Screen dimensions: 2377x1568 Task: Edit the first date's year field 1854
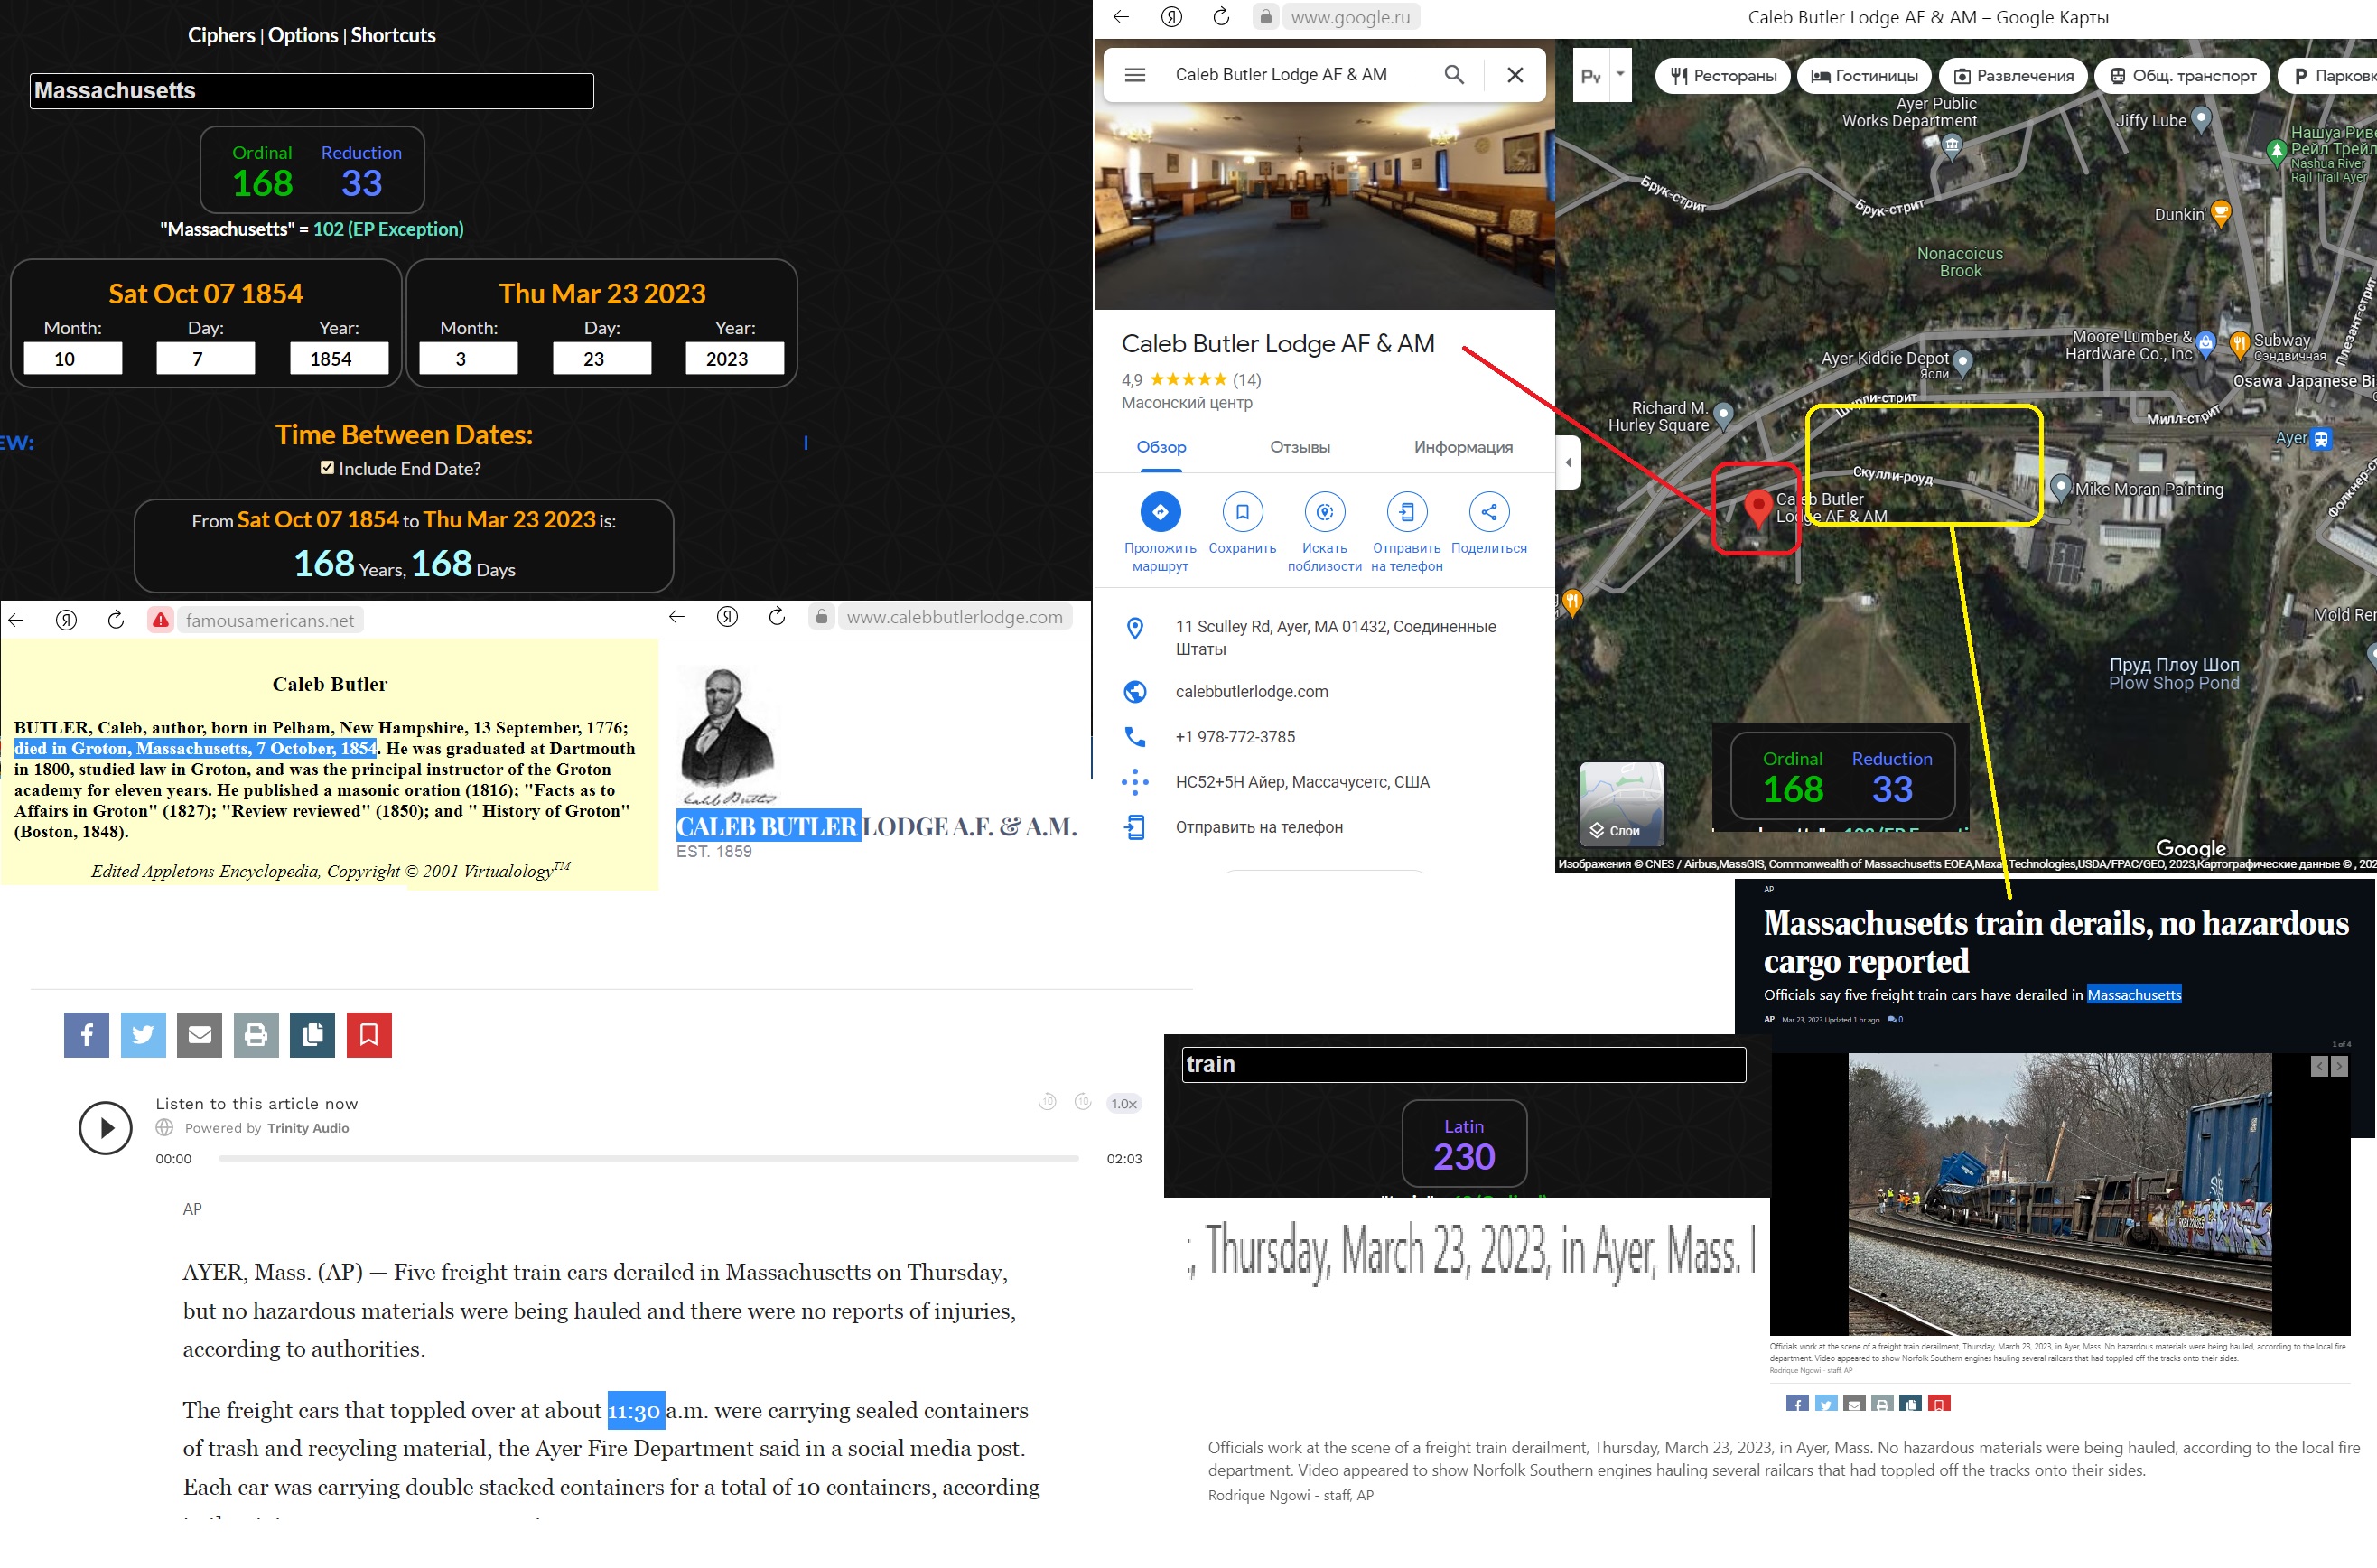coord(339,359)
